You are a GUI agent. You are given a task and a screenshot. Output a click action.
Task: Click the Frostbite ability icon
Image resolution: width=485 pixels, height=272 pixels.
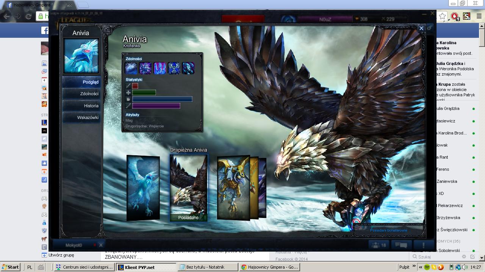point(174,68)
